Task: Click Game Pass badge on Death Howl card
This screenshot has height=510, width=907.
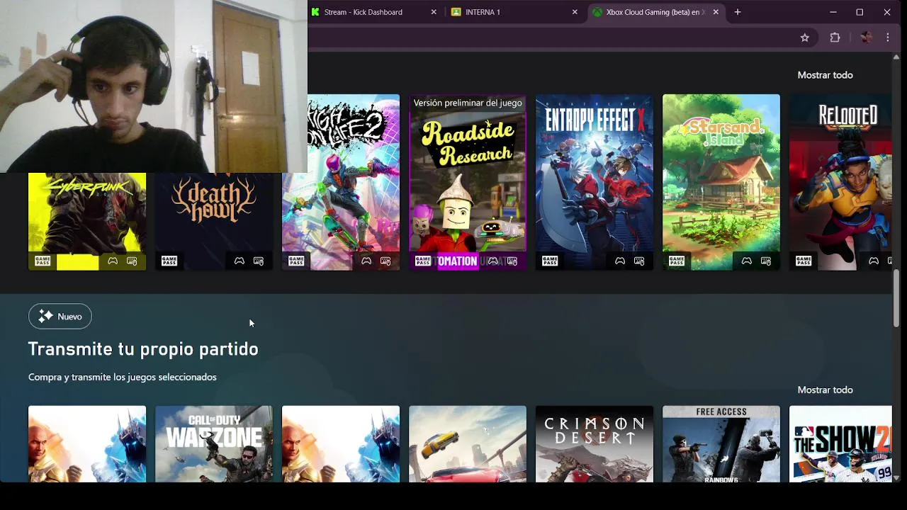Action: pyautogui.click(x=169, y=261)
